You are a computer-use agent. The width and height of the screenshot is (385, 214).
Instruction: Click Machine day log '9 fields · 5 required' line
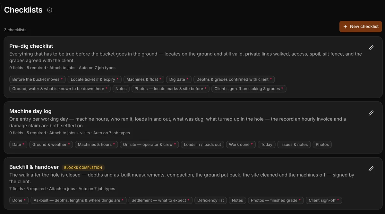pos(70,133)
